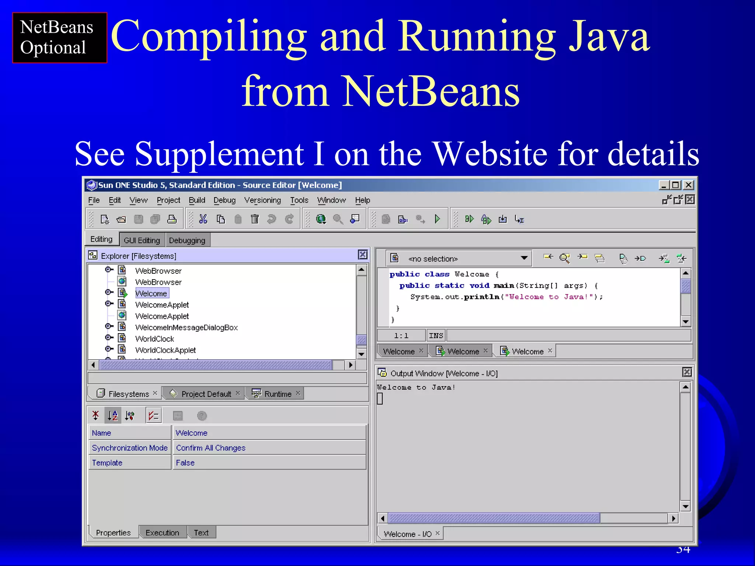The height and width of the screenshot is (566, 755).
Task: Close the Output Window panel
Action: pyautogui.click(x=687, y=372)
